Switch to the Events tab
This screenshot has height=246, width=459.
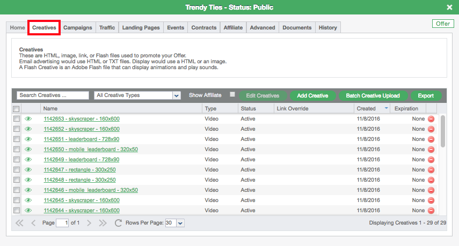pos(176,27)
